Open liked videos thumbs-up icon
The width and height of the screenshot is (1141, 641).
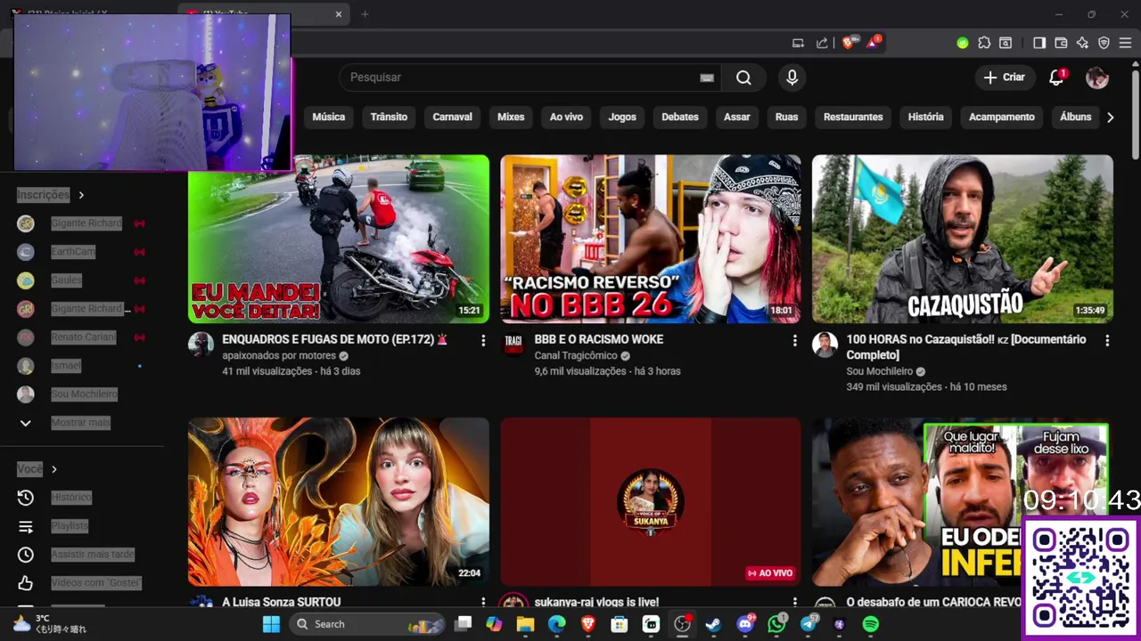pos(26,583)
